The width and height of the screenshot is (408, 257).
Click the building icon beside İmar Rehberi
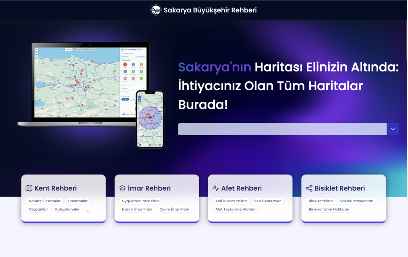pos(122,188)
